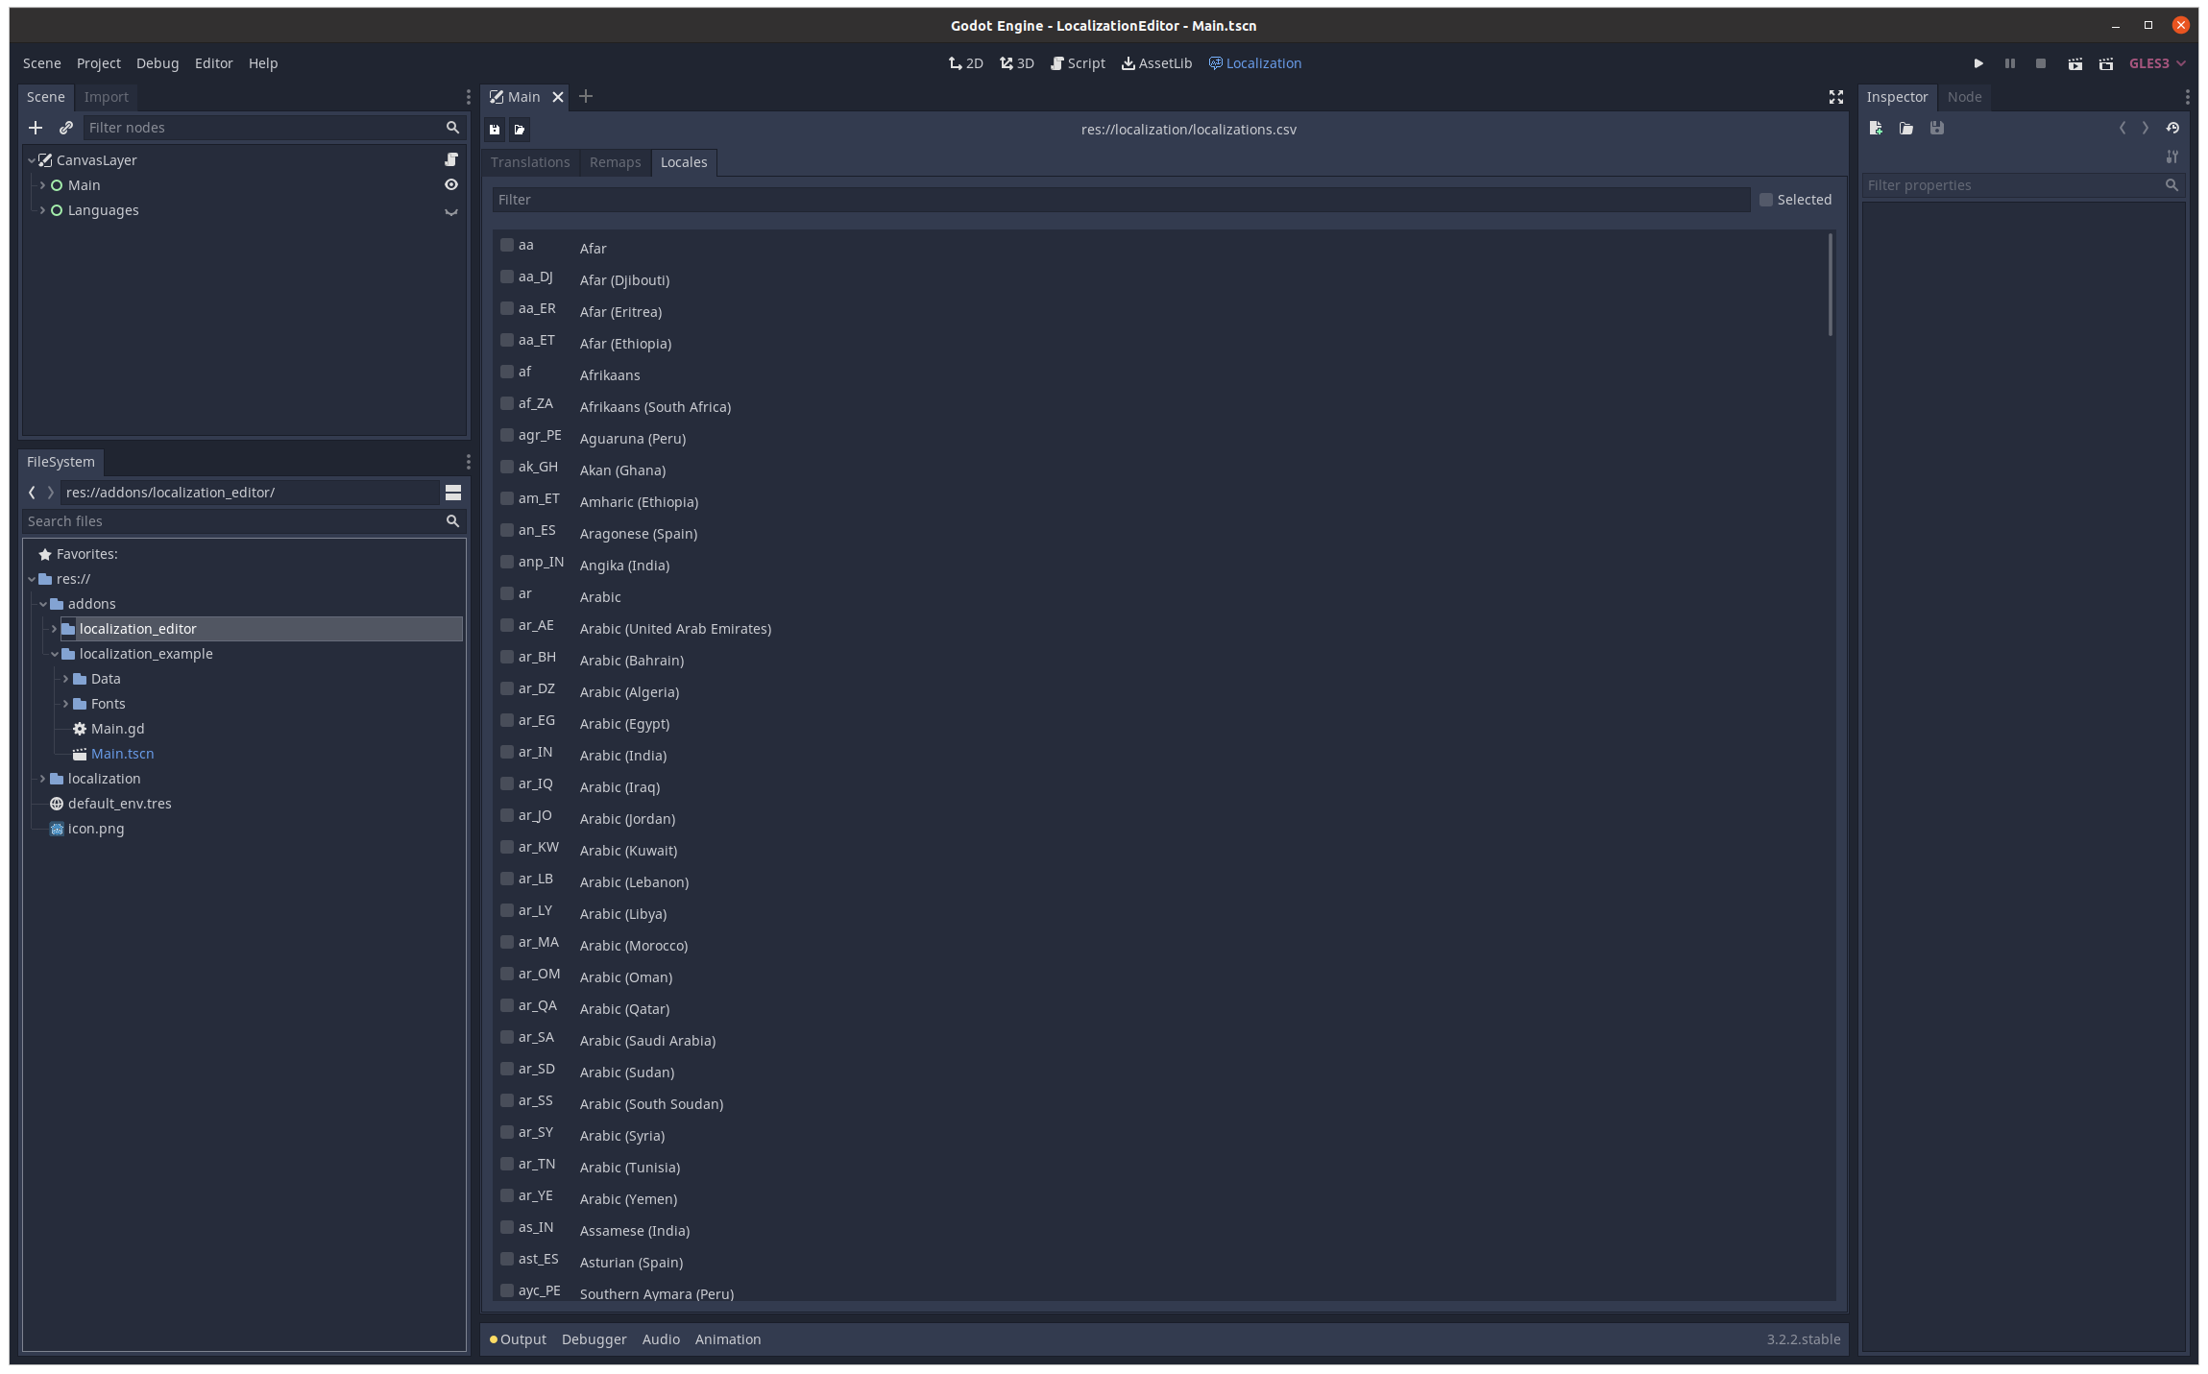
Task: Toggle visibility of the Main node
Action: tap(451, 184)
